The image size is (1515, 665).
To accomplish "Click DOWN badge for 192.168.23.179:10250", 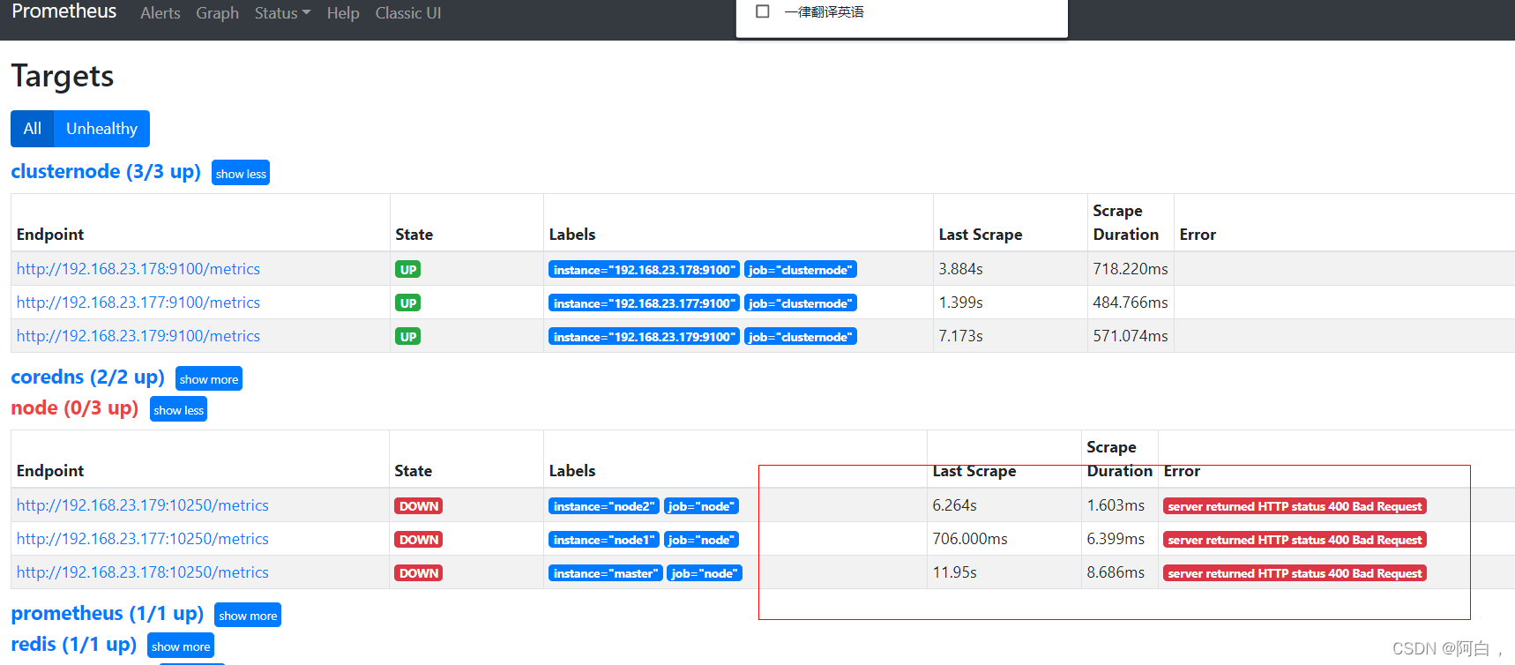I will (419, 506).
